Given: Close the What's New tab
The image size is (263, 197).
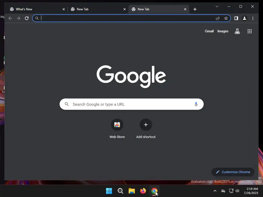Looking at the screenshot, I should [64, 9].
